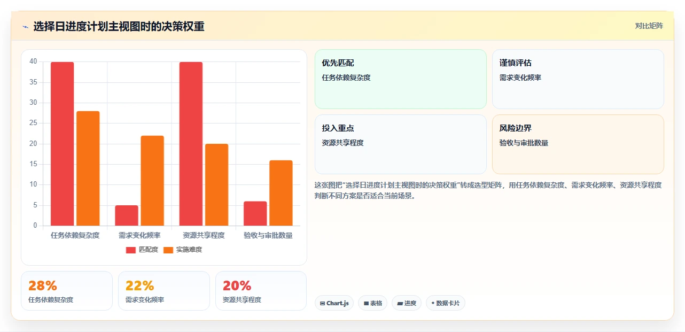Image resolution: width=685 pixels, height=332 pixels.
Task: Toggle the 匹配度 legend entry
Action: pos(142,250)
